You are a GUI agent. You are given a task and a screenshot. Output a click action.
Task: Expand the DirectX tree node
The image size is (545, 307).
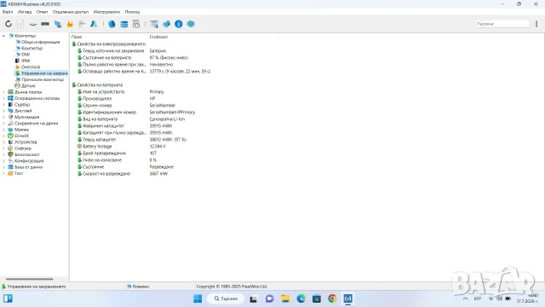click(3, 136)
